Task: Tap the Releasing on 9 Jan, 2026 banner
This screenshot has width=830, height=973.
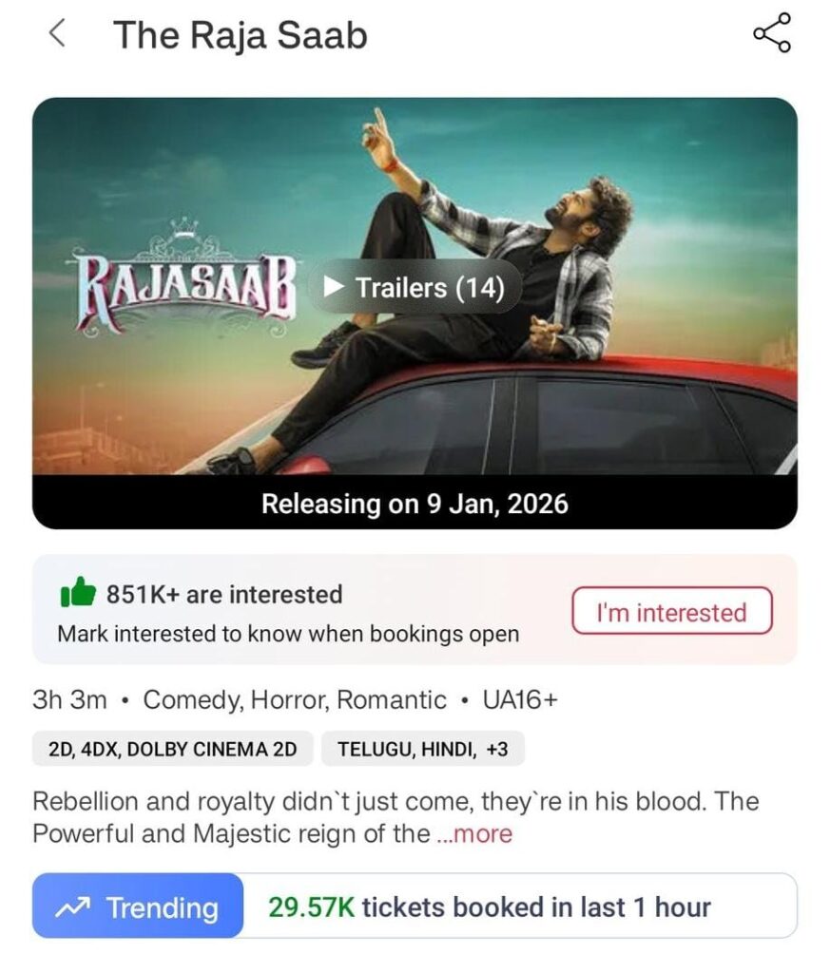Action: click(x=415, y=504)
